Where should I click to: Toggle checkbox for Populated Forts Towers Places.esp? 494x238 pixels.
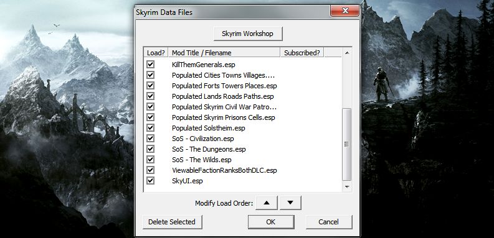pyautogui.click(x=150, y=86)
